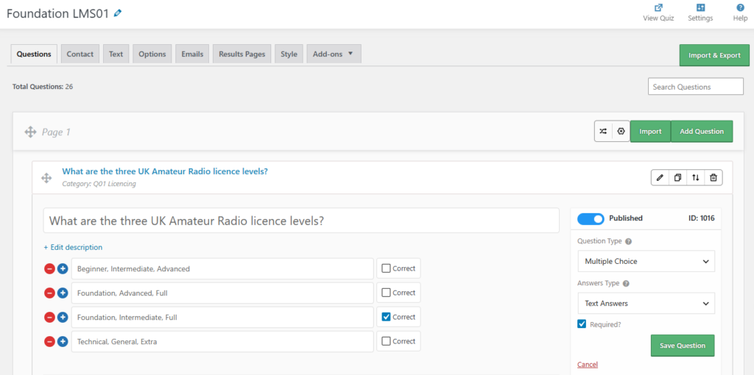Open the Text tab
Screen dimensions: 754x375
[x=116, y=54]
